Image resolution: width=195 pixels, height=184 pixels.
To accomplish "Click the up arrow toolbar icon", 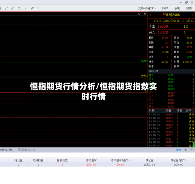I will pos(19,8).
